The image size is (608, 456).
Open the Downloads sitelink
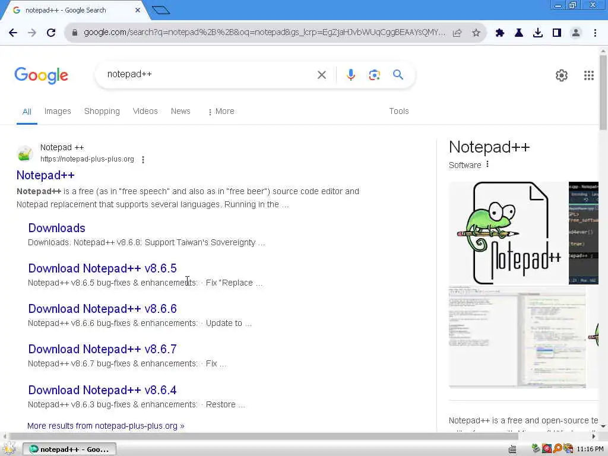click(x=56, y=228)
